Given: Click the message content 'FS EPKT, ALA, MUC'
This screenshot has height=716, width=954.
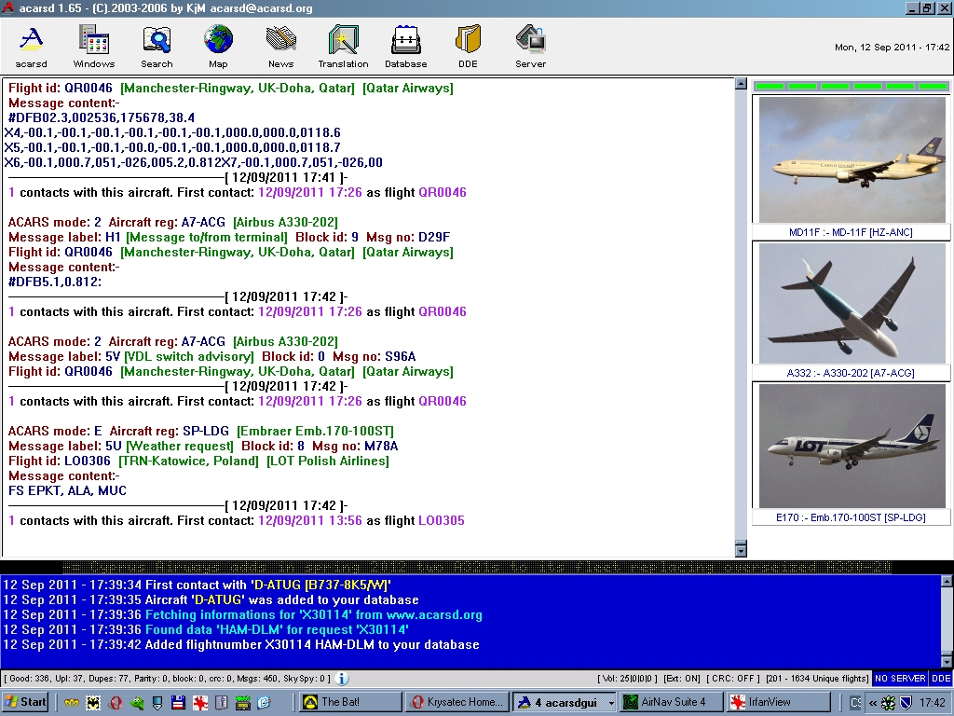Looking at the screenshot, I should [67, 490].
